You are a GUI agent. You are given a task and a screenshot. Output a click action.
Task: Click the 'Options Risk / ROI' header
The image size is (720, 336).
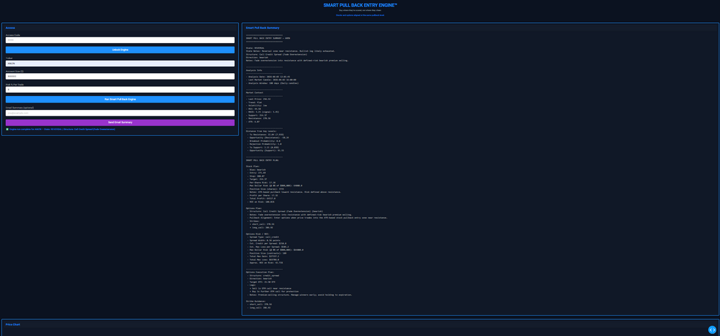coord(258,234)
